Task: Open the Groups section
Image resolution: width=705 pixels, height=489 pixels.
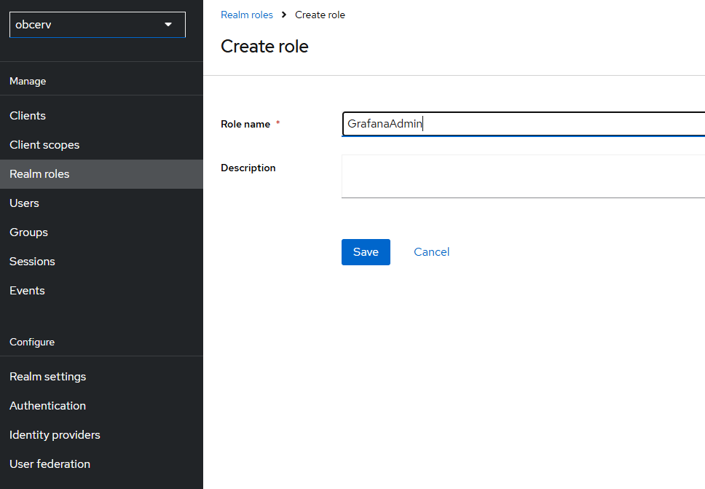Action: 28,232
